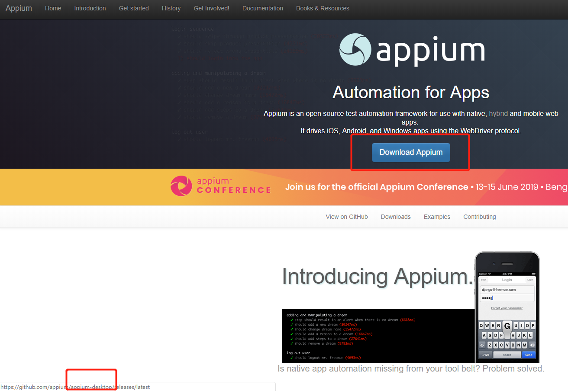Open the Introduction nav item

(x=90, y=8)
